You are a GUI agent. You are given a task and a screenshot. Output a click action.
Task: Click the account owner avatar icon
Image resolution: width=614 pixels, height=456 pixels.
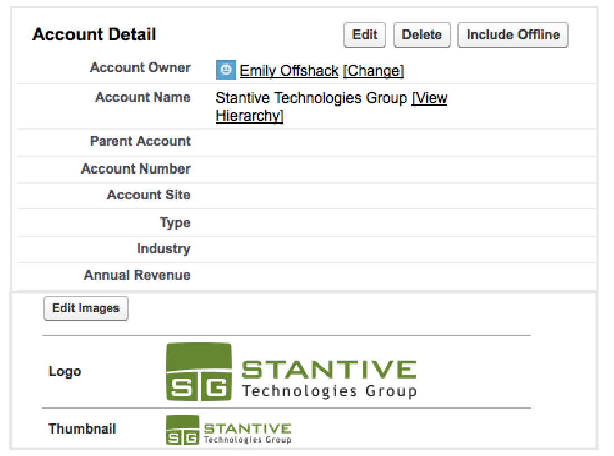(x=225, y=70)
